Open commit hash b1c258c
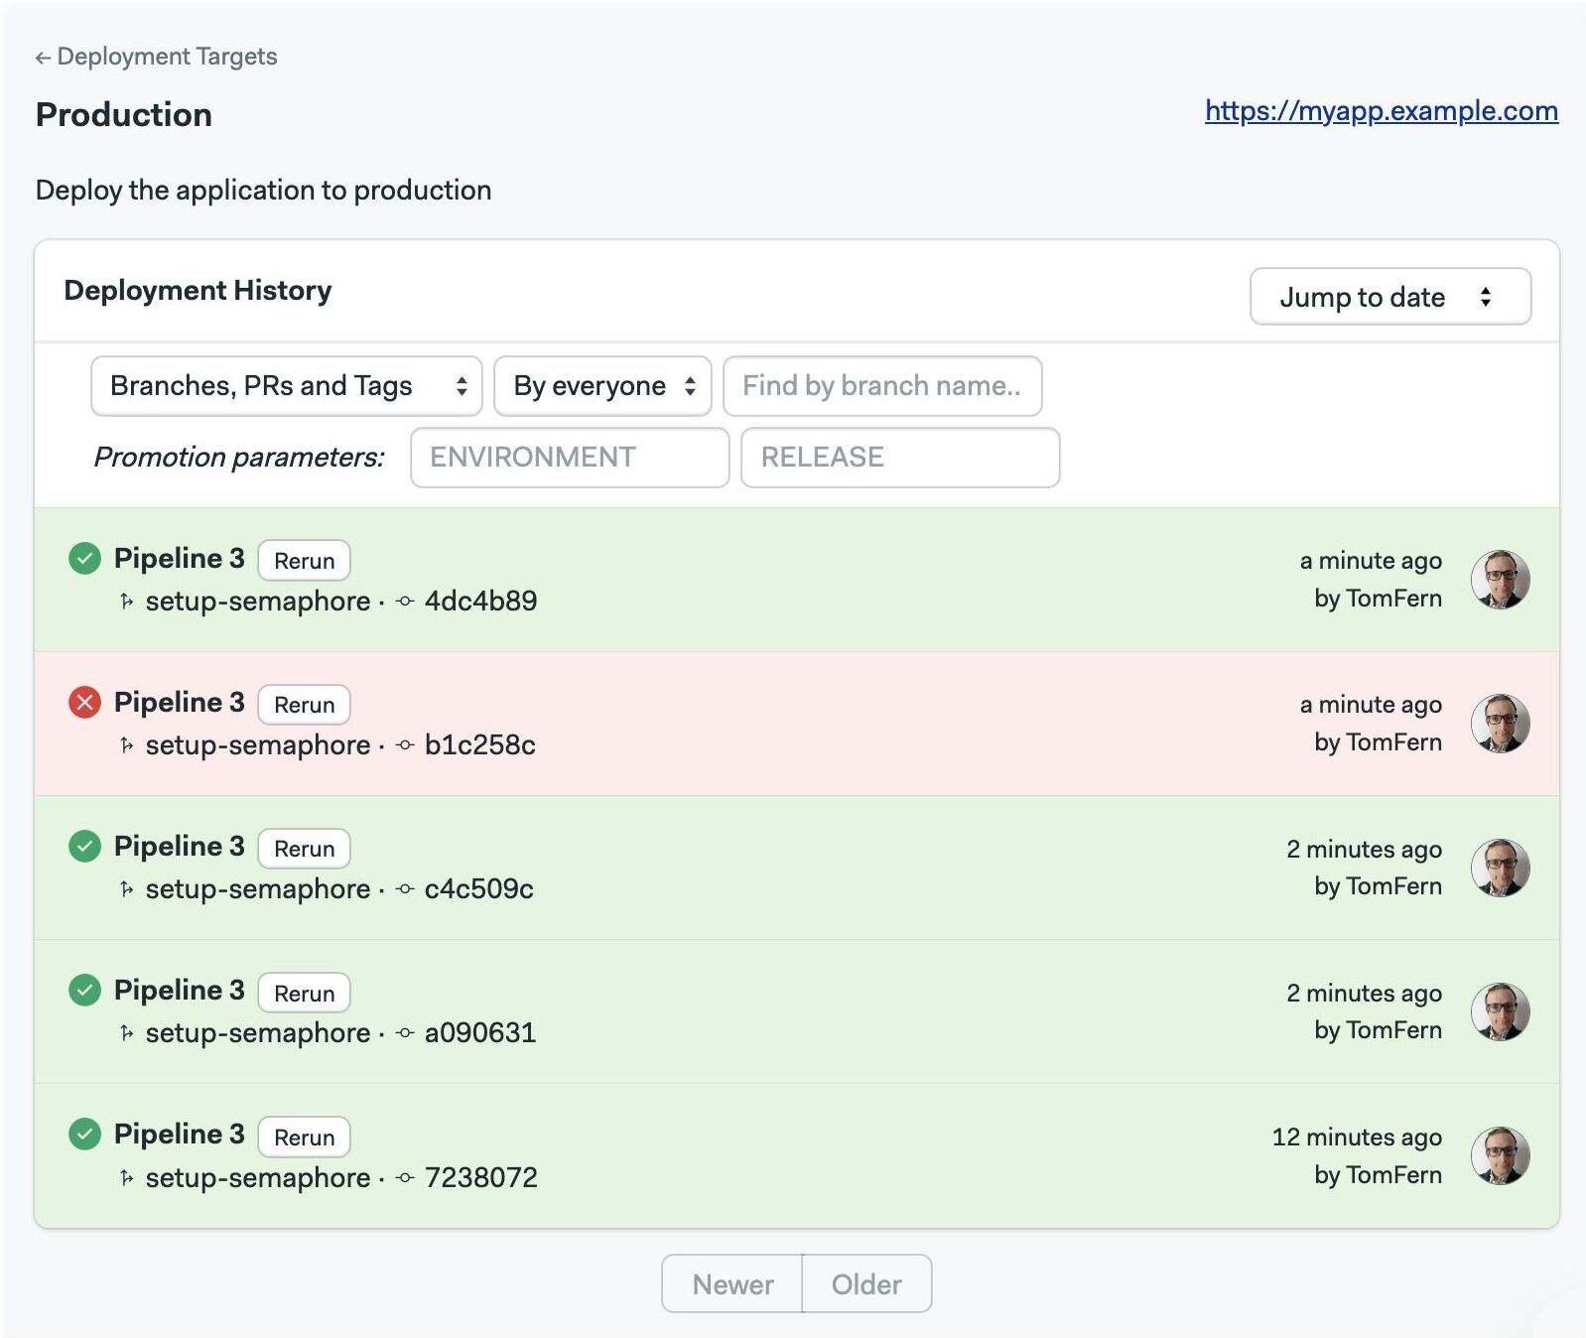 tap(480, 745)
